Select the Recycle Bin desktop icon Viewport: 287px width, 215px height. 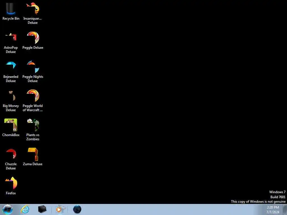point(11,11)
